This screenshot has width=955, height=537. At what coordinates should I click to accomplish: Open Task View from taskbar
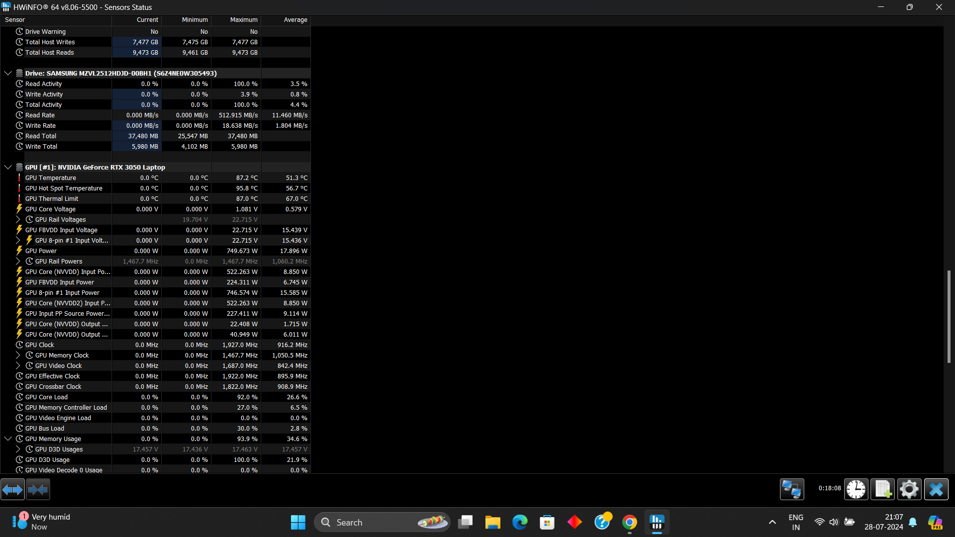coord(466,523)
